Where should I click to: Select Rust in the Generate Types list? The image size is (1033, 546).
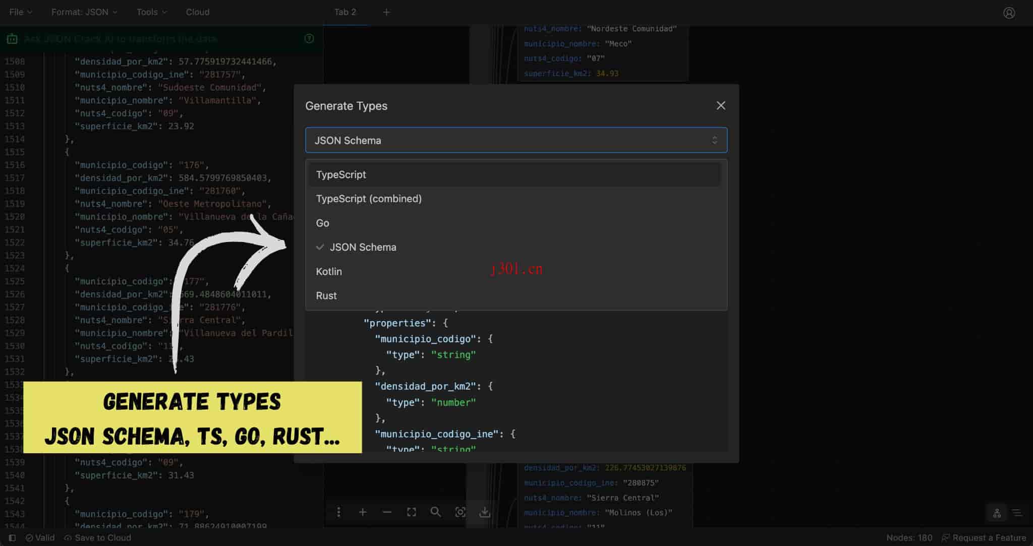click(x=326, y=295)
